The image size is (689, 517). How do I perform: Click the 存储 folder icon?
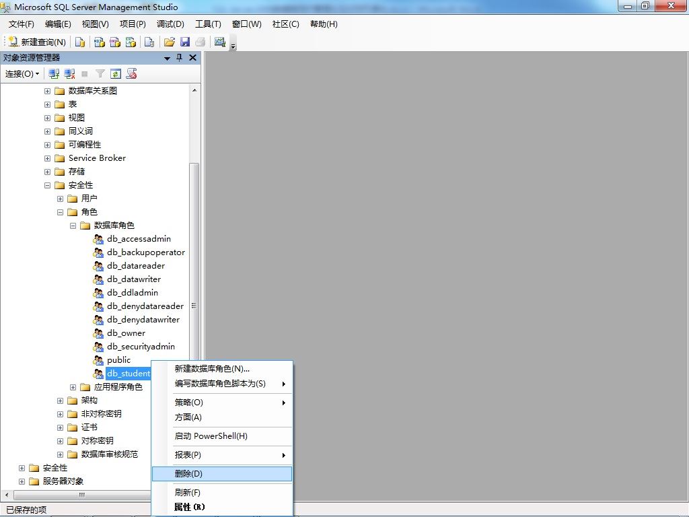tap(60, 172)
